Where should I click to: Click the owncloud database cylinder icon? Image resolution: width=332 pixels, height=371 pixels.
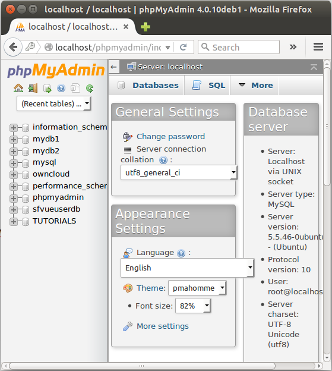(26, 175)
